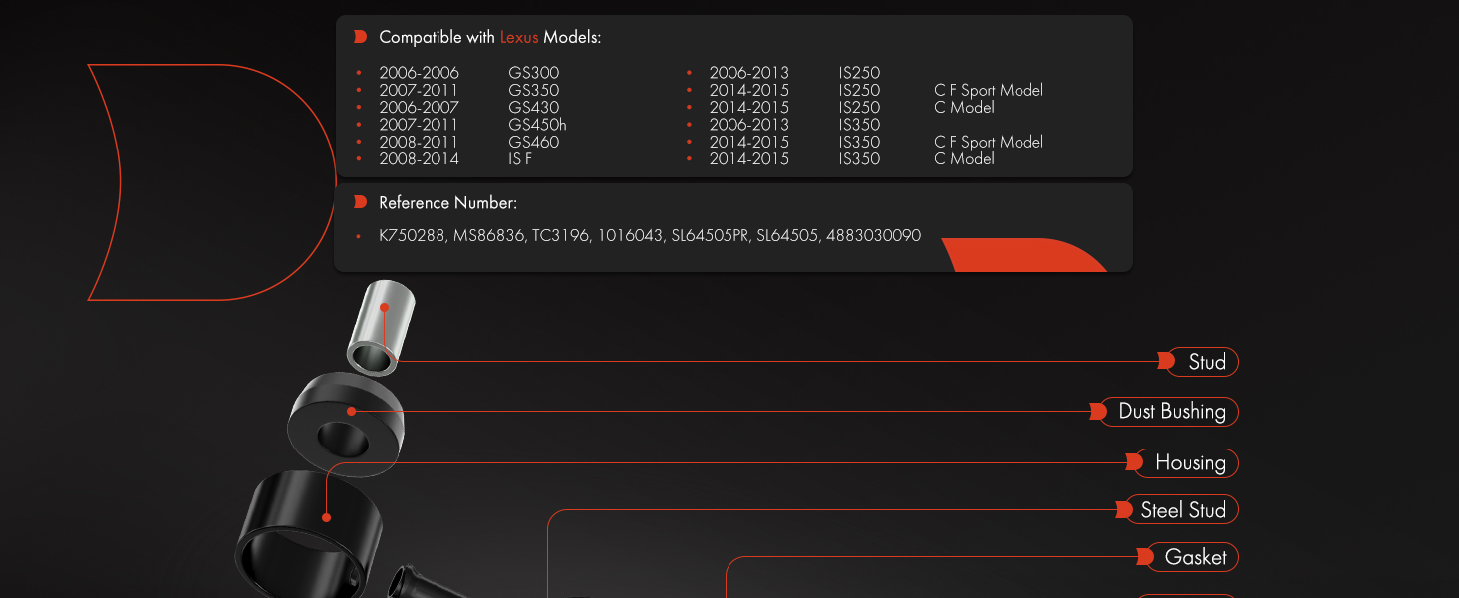1459x598 pixels.
Task: Click the 2007-2011 year beside GS450h
Action: 419,125
